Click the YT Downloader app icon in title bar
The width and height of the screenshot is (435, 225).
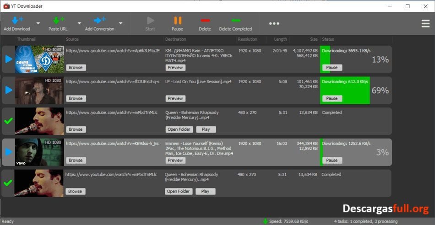coord(6,6)
